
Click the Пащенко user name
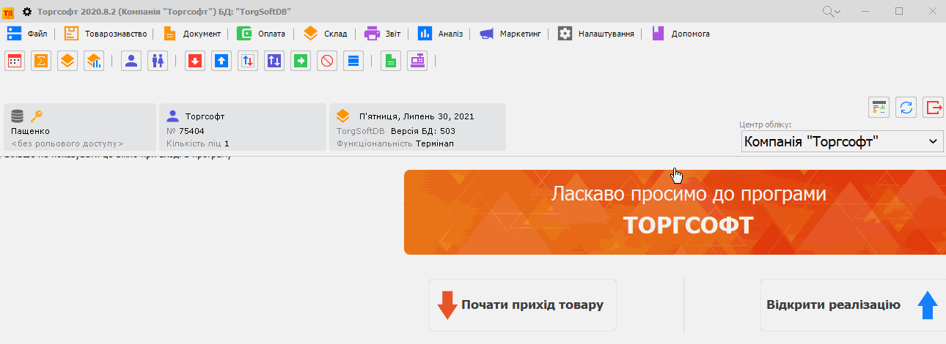tap(30, 131)
